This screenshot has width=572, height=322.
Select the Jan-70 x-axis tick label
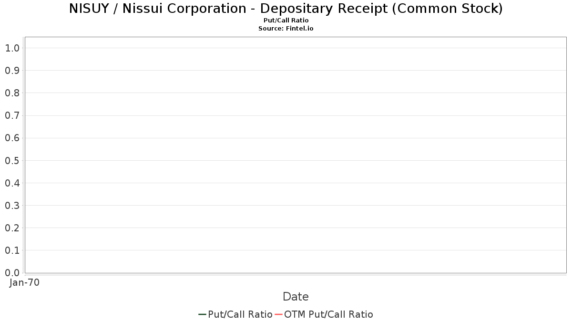pos(24,282)
